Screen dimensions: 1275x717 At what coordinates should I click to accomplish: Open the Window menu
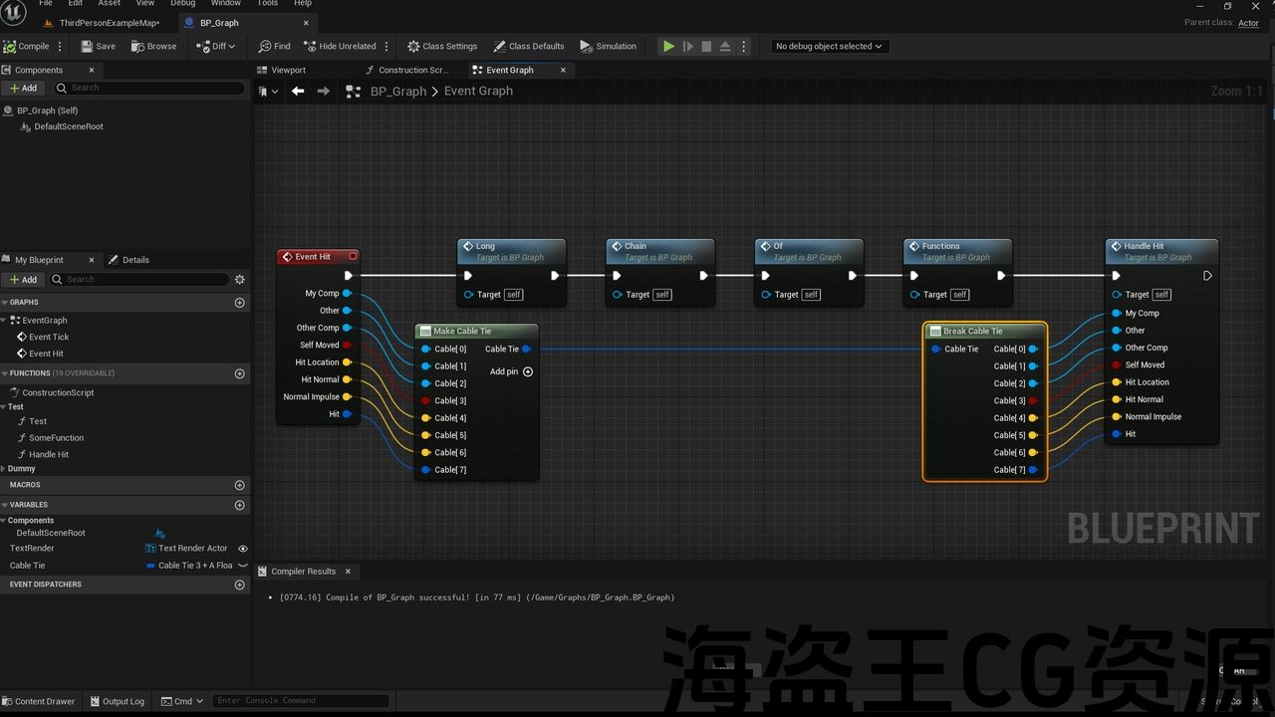pos(225,4)
